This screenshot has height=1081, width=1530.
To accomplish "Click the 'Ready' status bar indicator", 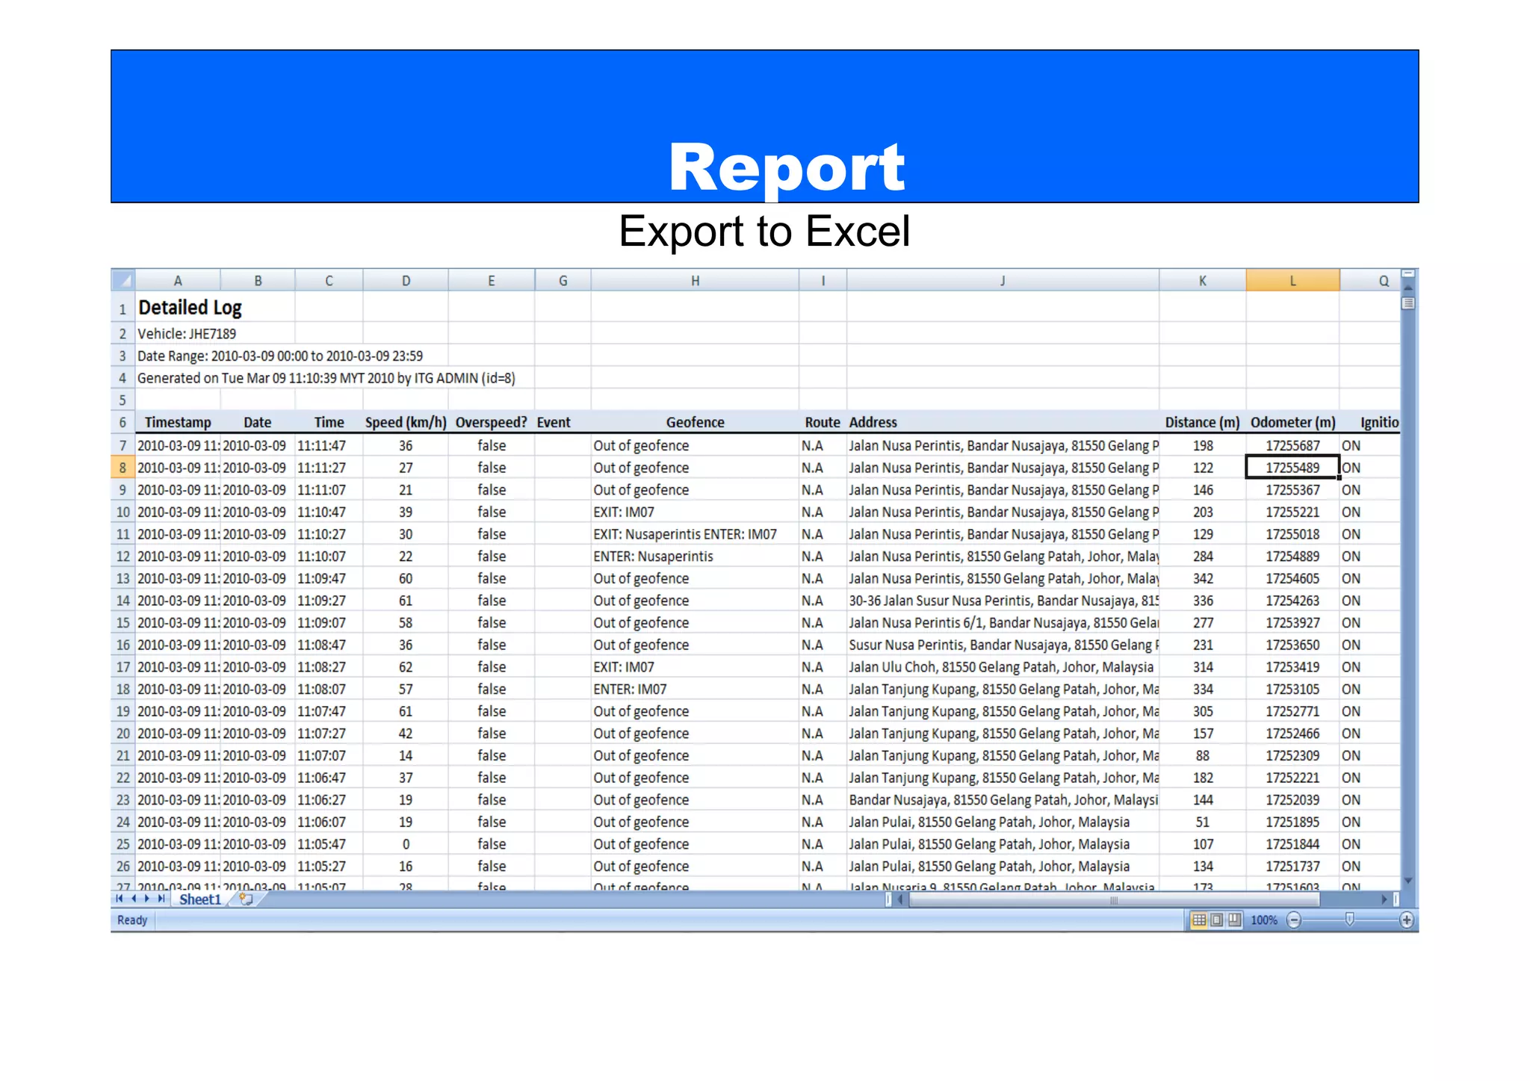I will click(x=132, y=920).
